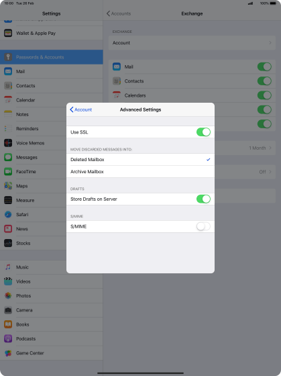Tap the Podcasts icon
Screen dimensions: 281x376
[x=8, y=338]
